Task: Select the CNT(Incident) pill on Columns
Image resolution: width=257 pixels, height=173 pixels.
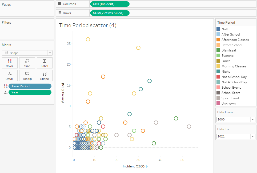Action: pyautogui.click(x=110, y=4)
